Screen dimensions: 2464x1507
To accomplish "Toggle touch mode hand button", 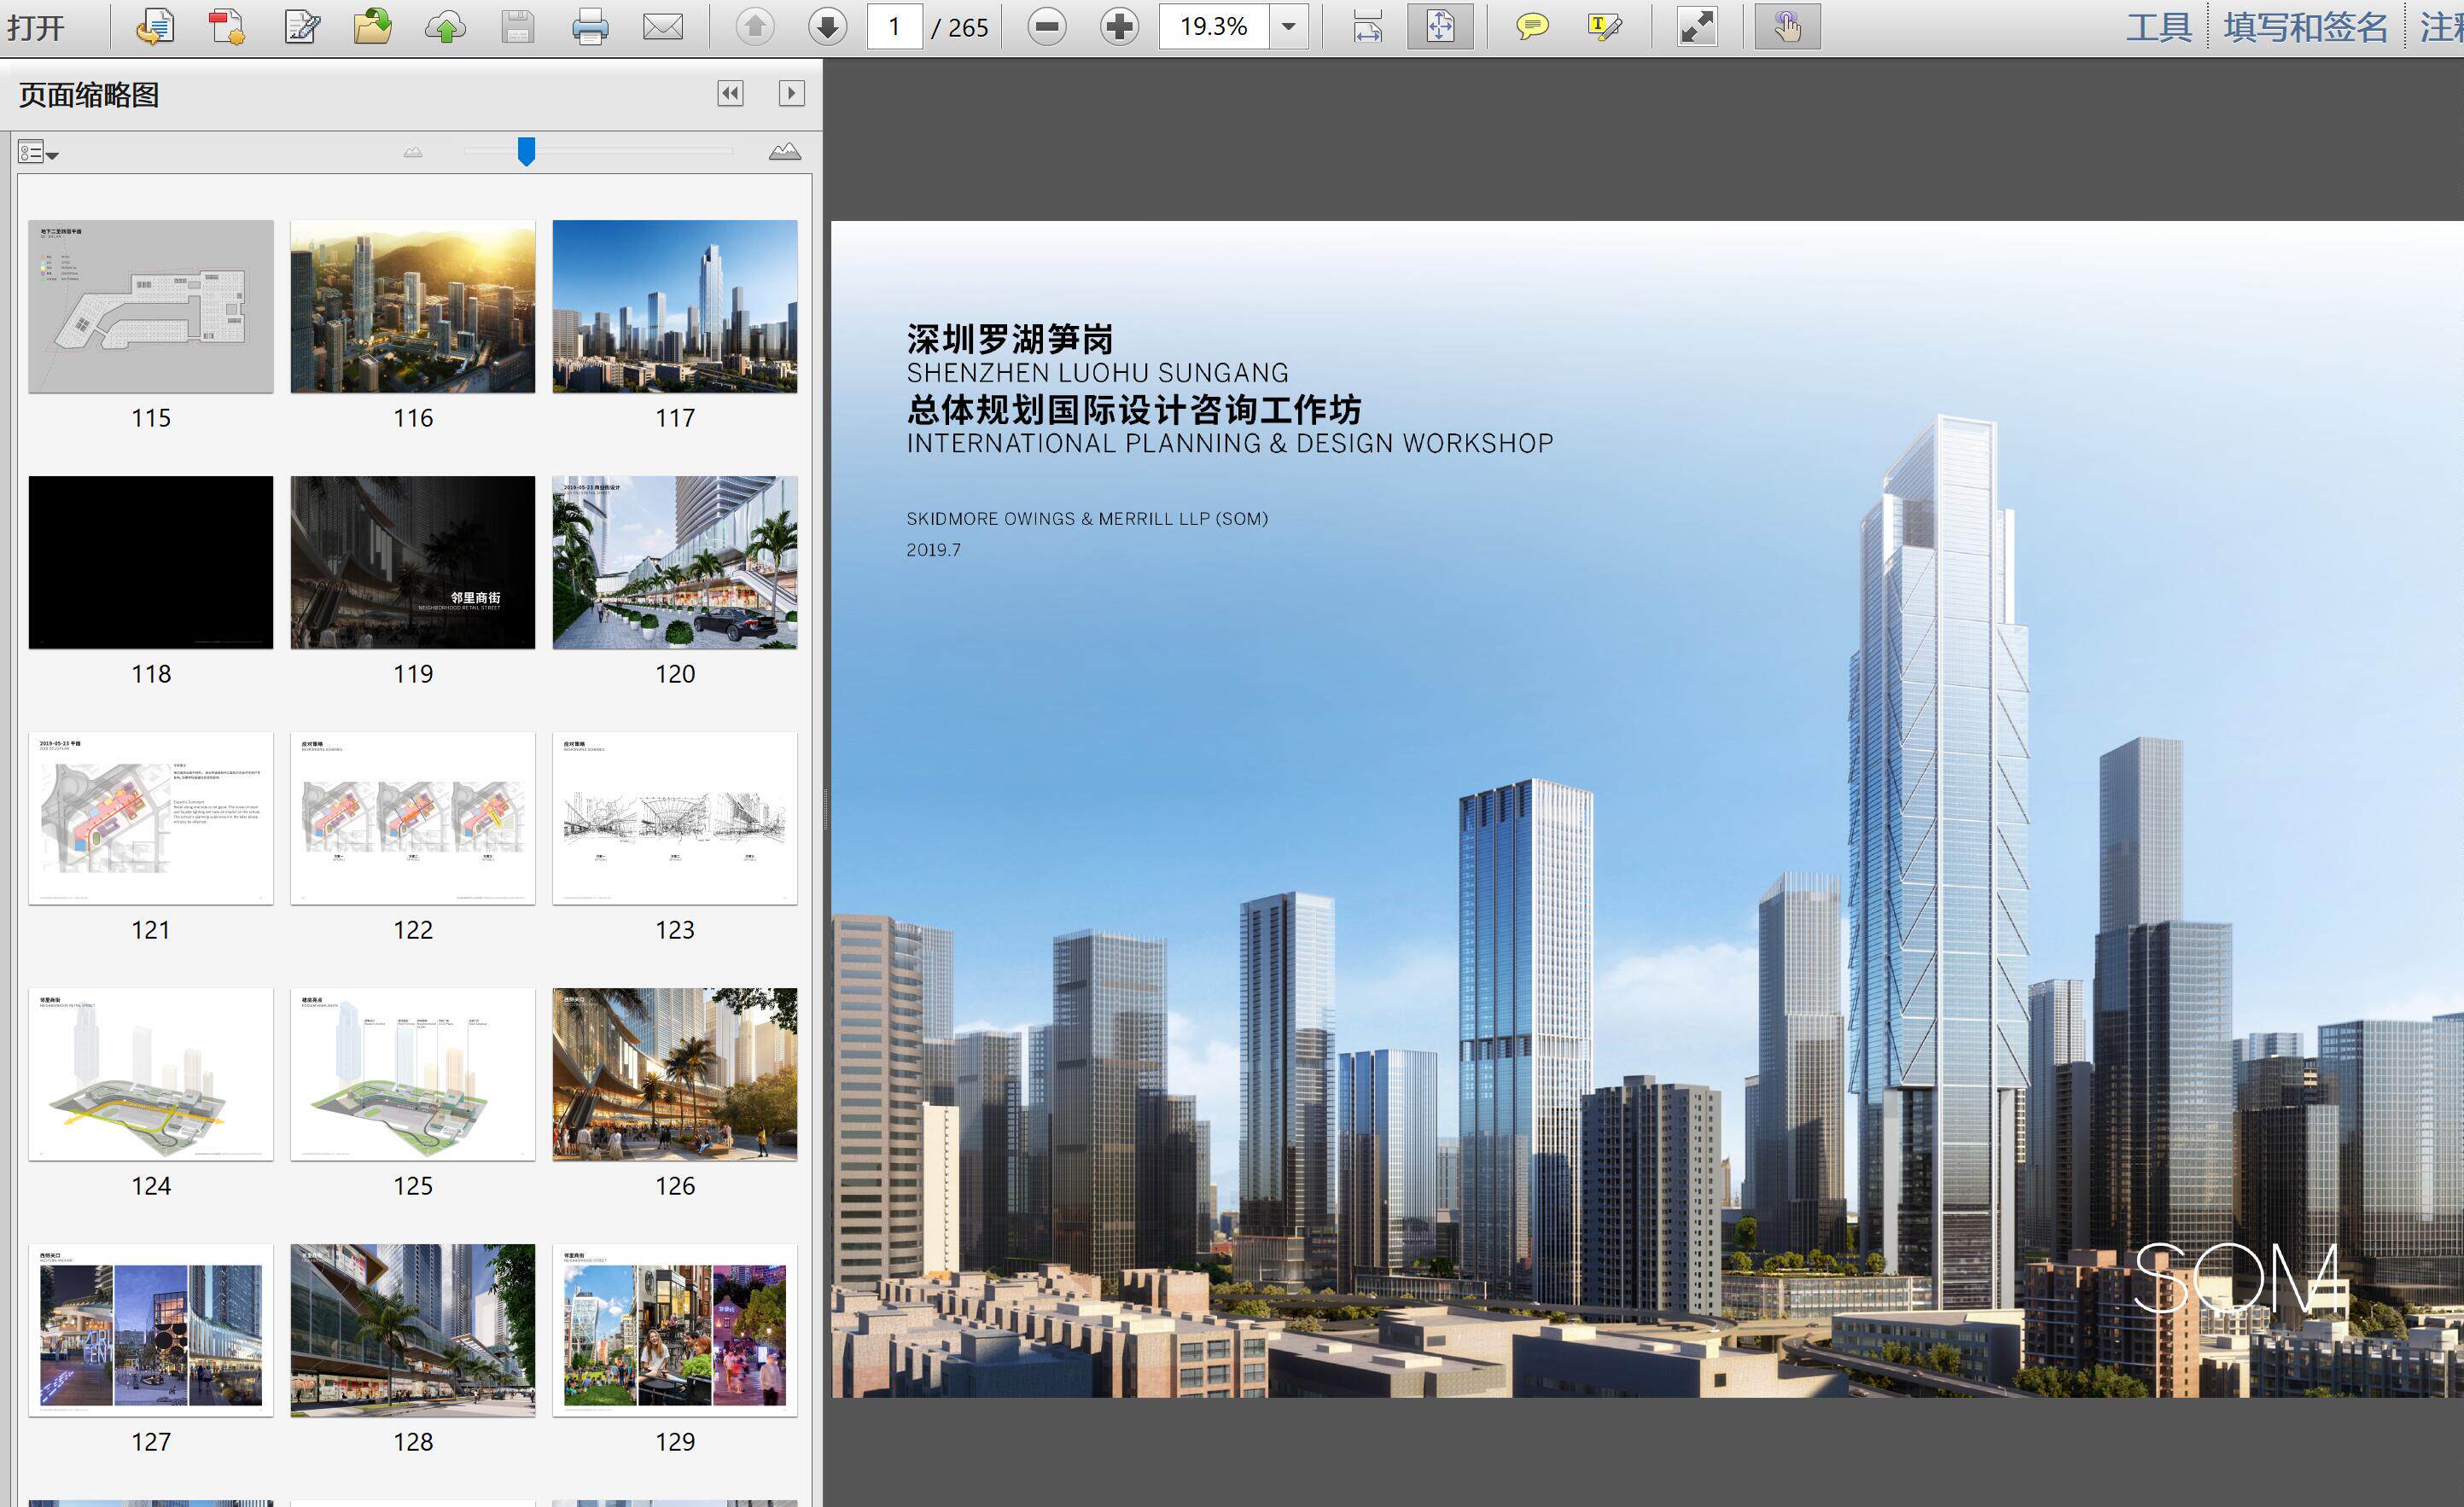I will [1787, 26].
